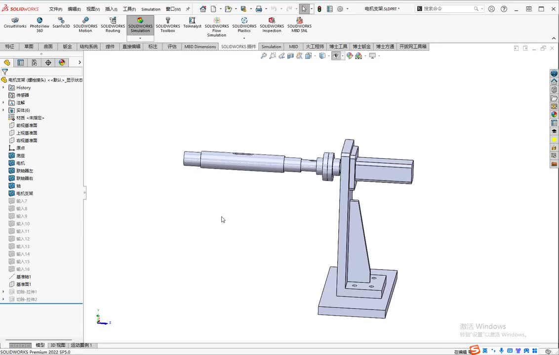The width and height of the screenshot is (559, 355).
Task: Open the 插入(I) menu
Action: click(111, 9)
